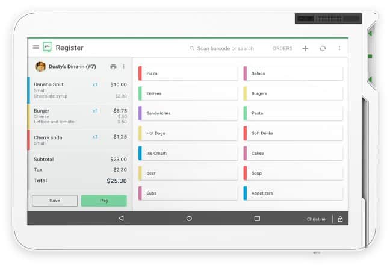Click the Cherry soda x1 quantity
The width and height of the screenshot is (390, 265).
pyautogui.click(x=95, y=137)
